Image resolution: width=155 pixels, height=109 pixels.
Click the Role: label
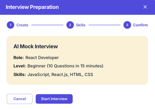tap(19, 58)
